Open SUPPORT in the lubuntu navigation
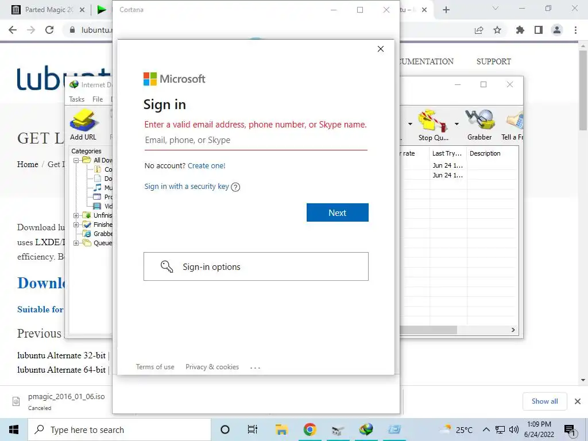Screen dimensions: 588x441 point(493,61)
